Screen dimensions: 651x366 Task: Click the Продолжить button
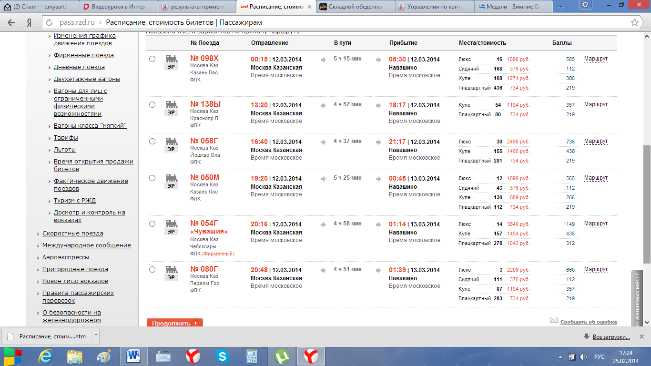175,323
